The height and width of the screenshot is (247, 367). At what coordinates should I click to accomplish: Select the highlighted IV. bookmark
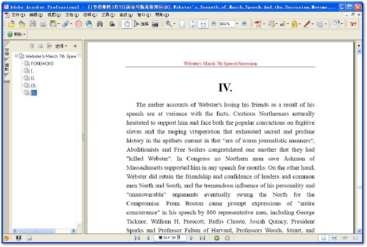pos(34,93)
